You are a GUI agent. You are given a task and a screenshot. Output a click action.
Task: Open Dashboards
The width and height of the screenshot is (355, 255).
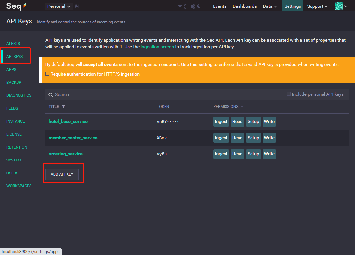(x=245, y=6)
